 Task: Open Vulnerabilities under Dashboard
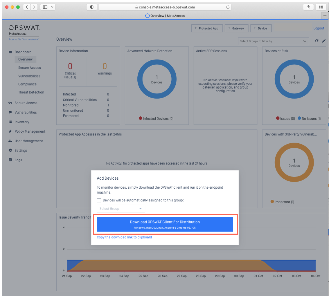29,76
